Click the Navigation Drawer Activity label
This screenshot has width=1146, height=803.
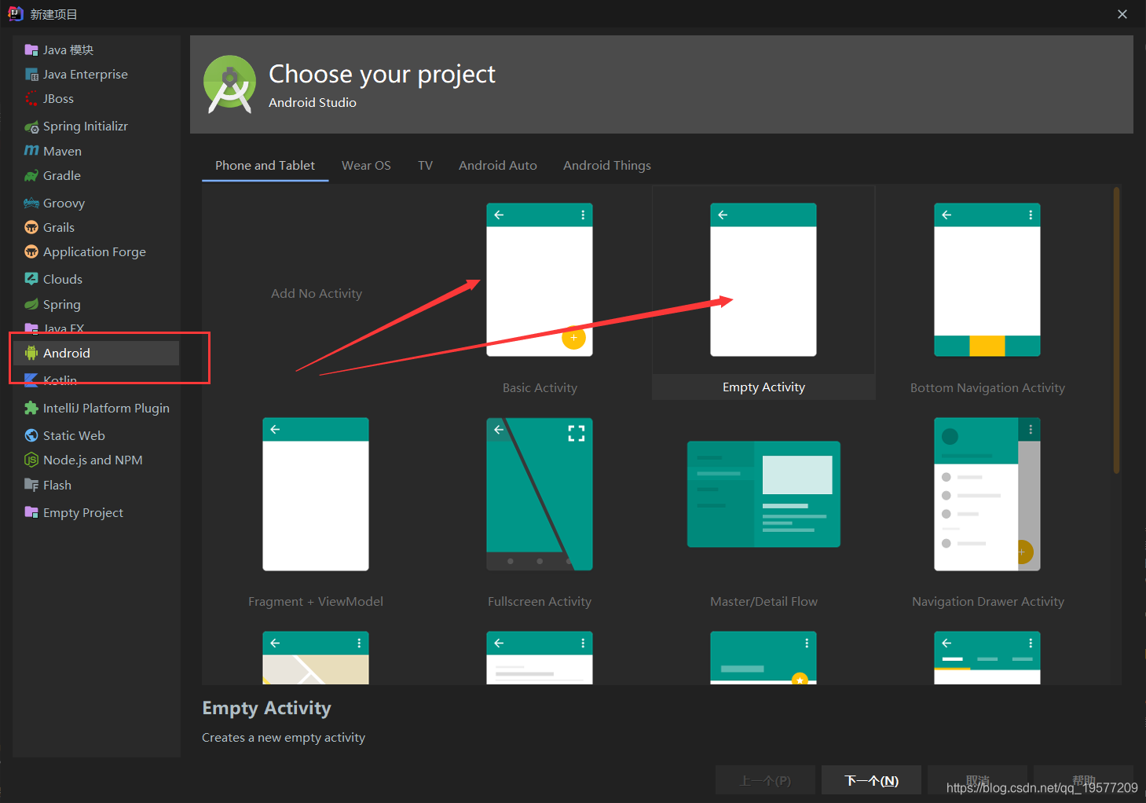(x=988, y=602)
